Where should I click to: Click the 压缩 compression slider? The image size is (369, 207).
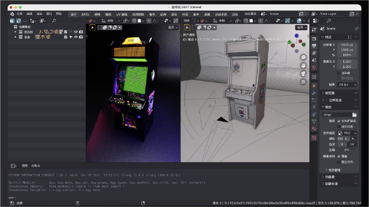(x=347, y=150)
